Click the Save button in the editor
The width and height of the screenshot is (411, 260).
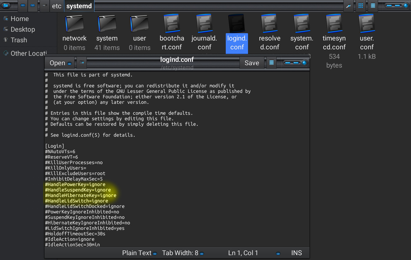pos(252,63)
